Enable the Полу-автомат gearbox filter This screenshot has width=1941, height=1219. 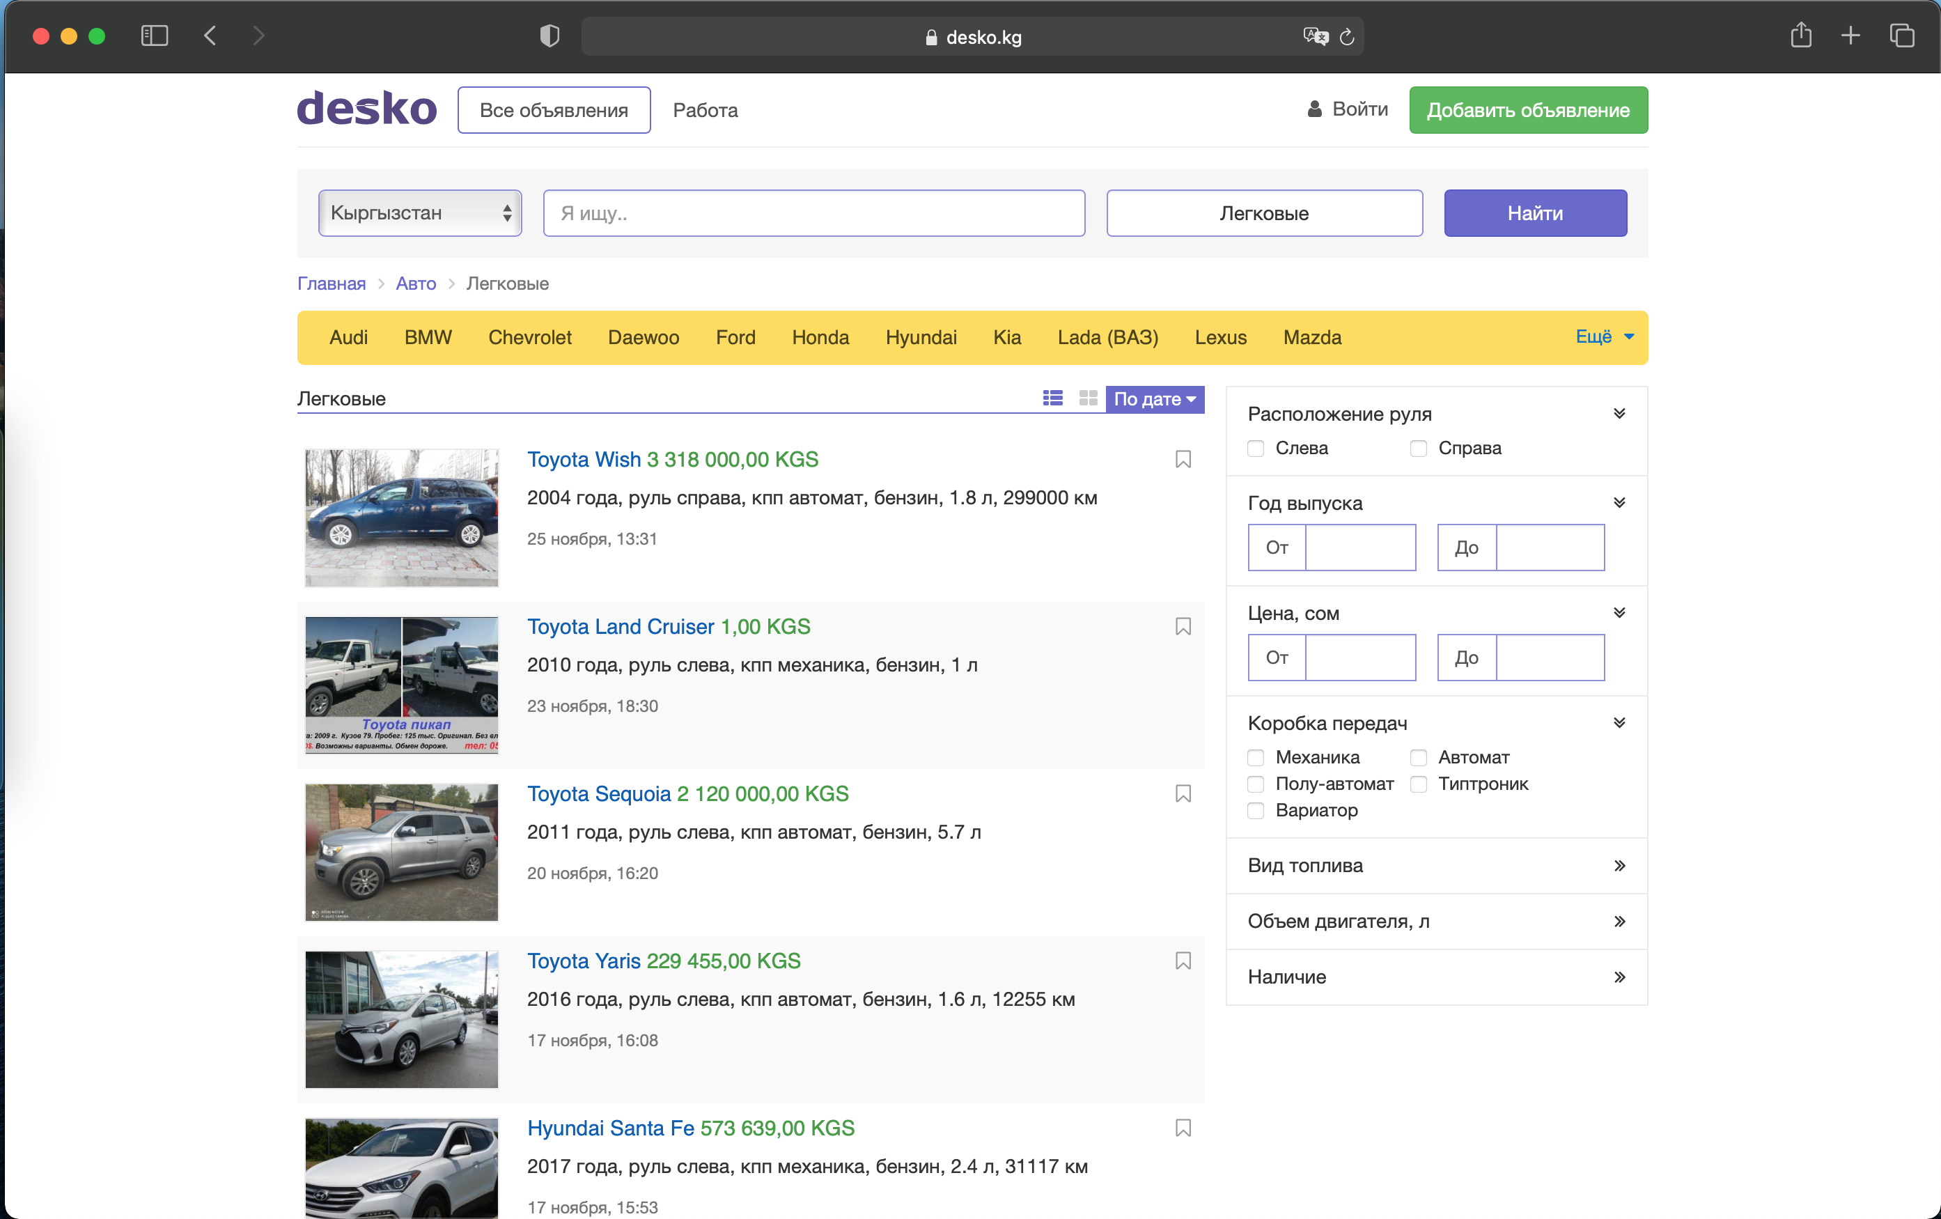tap(1256, 784)
